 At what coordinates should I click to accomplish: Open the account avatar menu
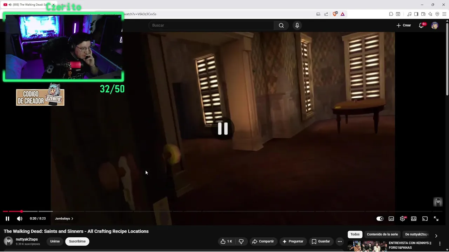(435, 25)
